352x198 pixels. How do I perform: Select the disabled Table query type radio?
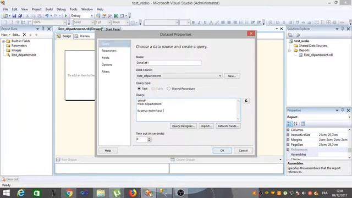(x=153, y=89)
